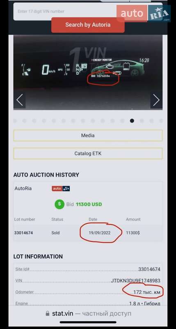The width and height of the screenshot is (176, 329).
Task: Open Catalog ETK
Action: tap(88, 153)
